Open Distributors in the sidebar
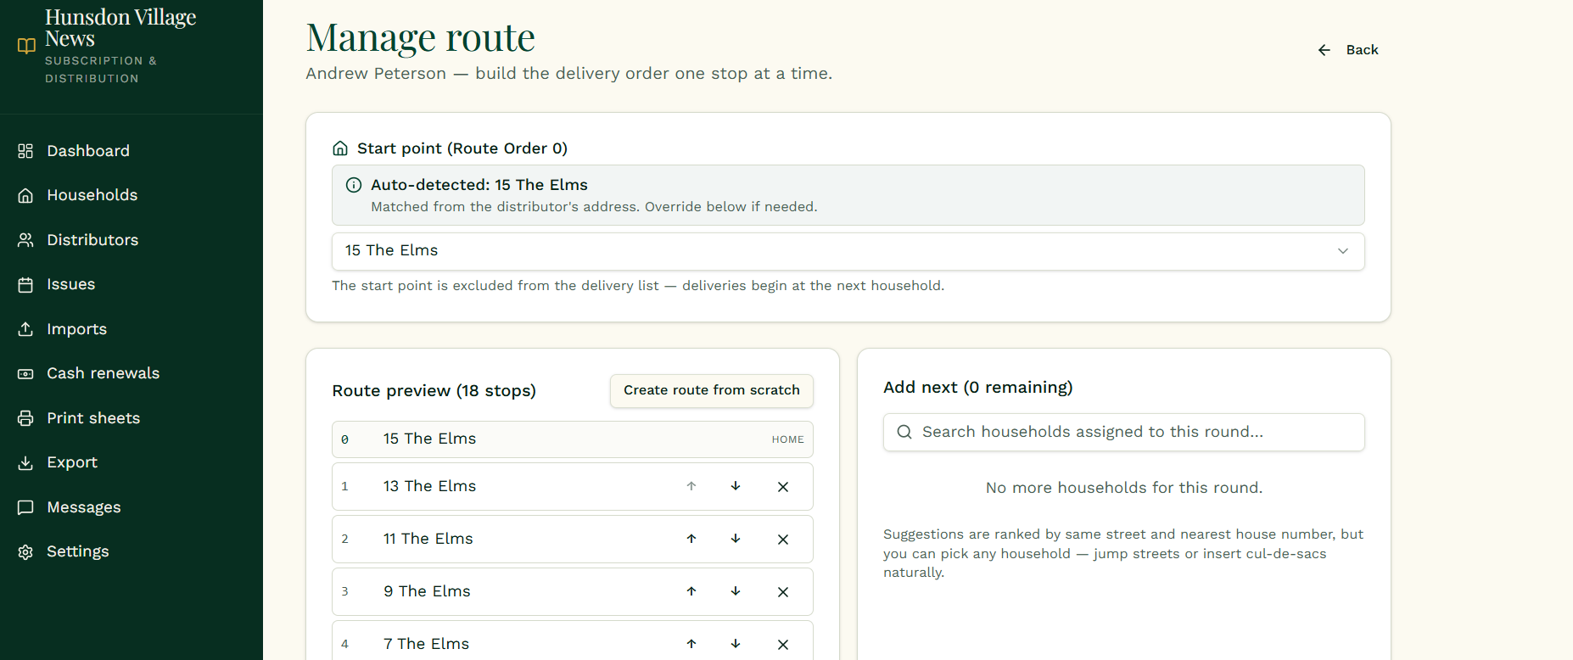 coord(92,240)
